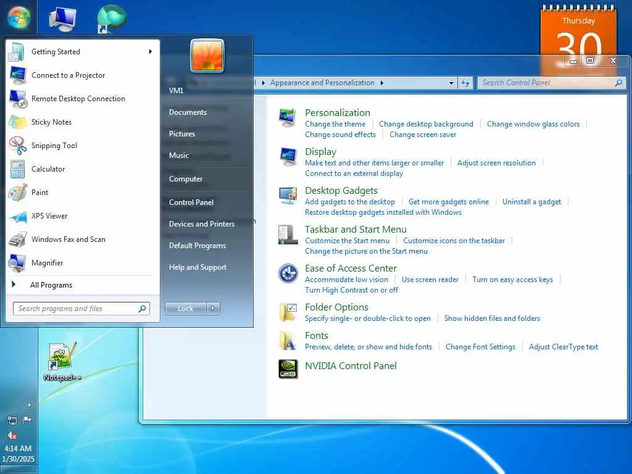Screen dimensions: 632x474
Task: Click the arrow after Appearance and Personalization
Action: click(x=381, y=83)
